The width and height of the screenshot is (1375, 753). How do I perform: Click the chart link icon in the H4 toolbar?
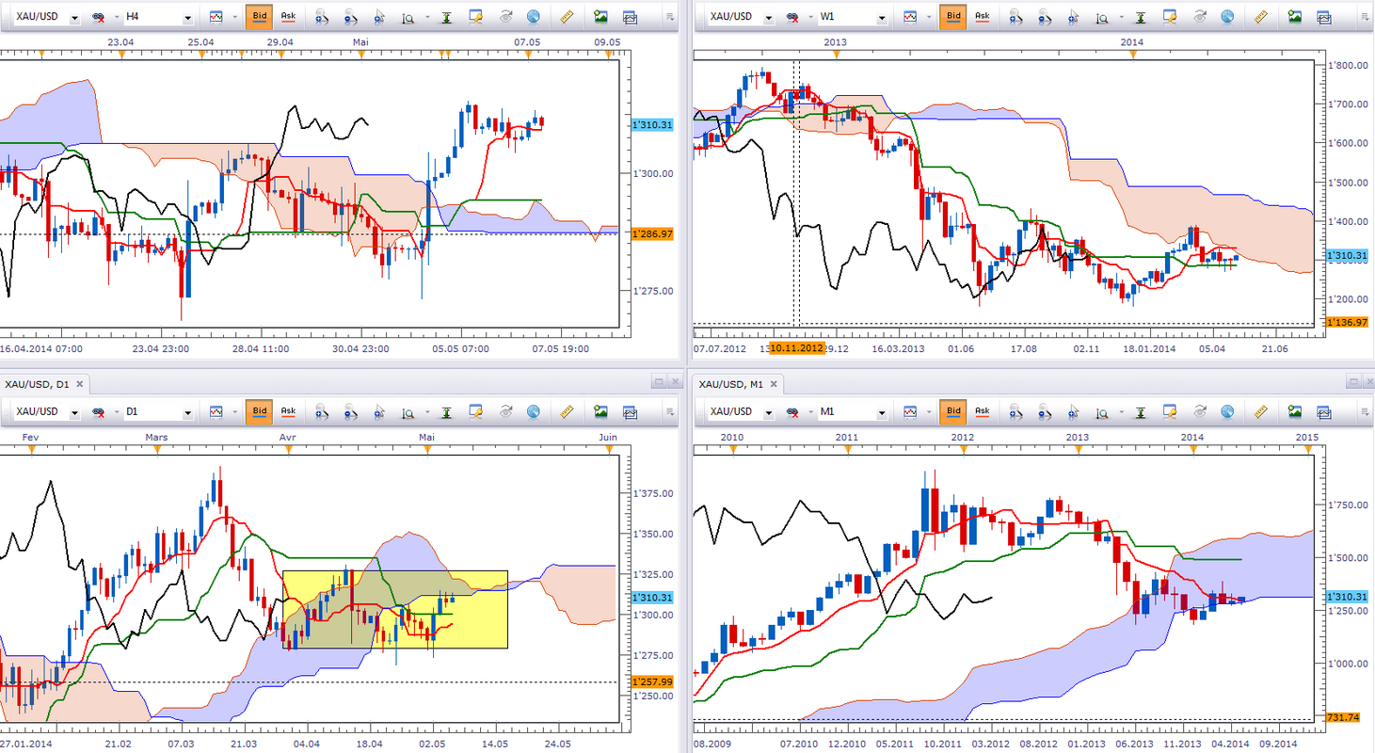click(96, 17)
